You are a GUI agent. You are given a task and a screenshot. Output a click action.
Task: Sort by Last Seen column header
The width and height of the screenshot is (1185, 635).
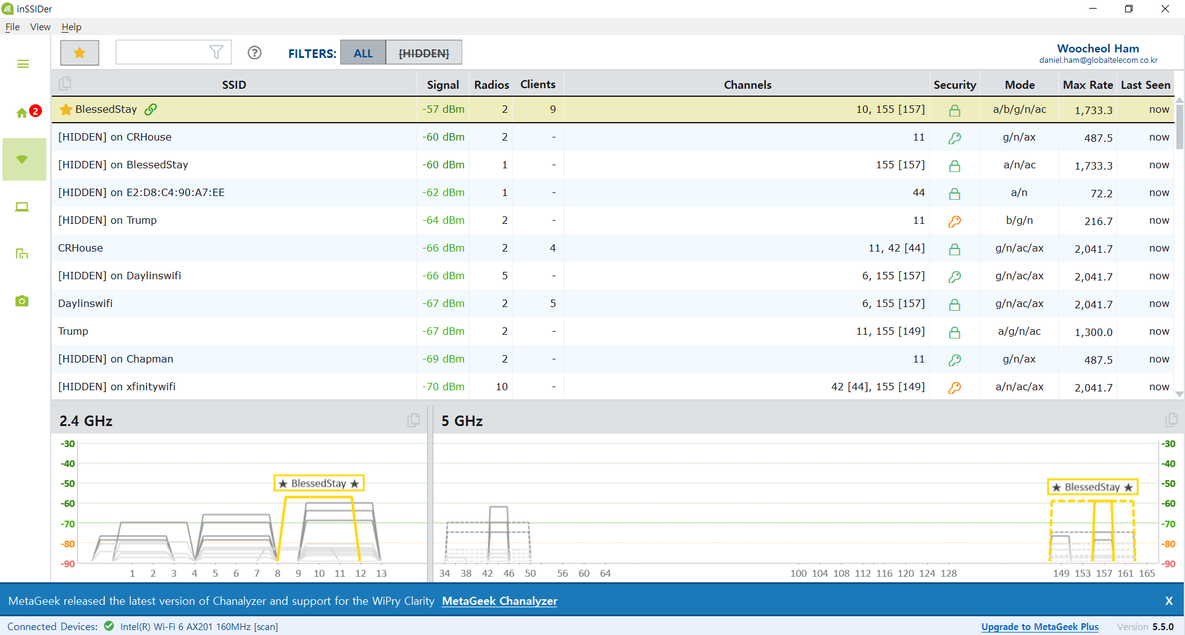pos(1145,84)
